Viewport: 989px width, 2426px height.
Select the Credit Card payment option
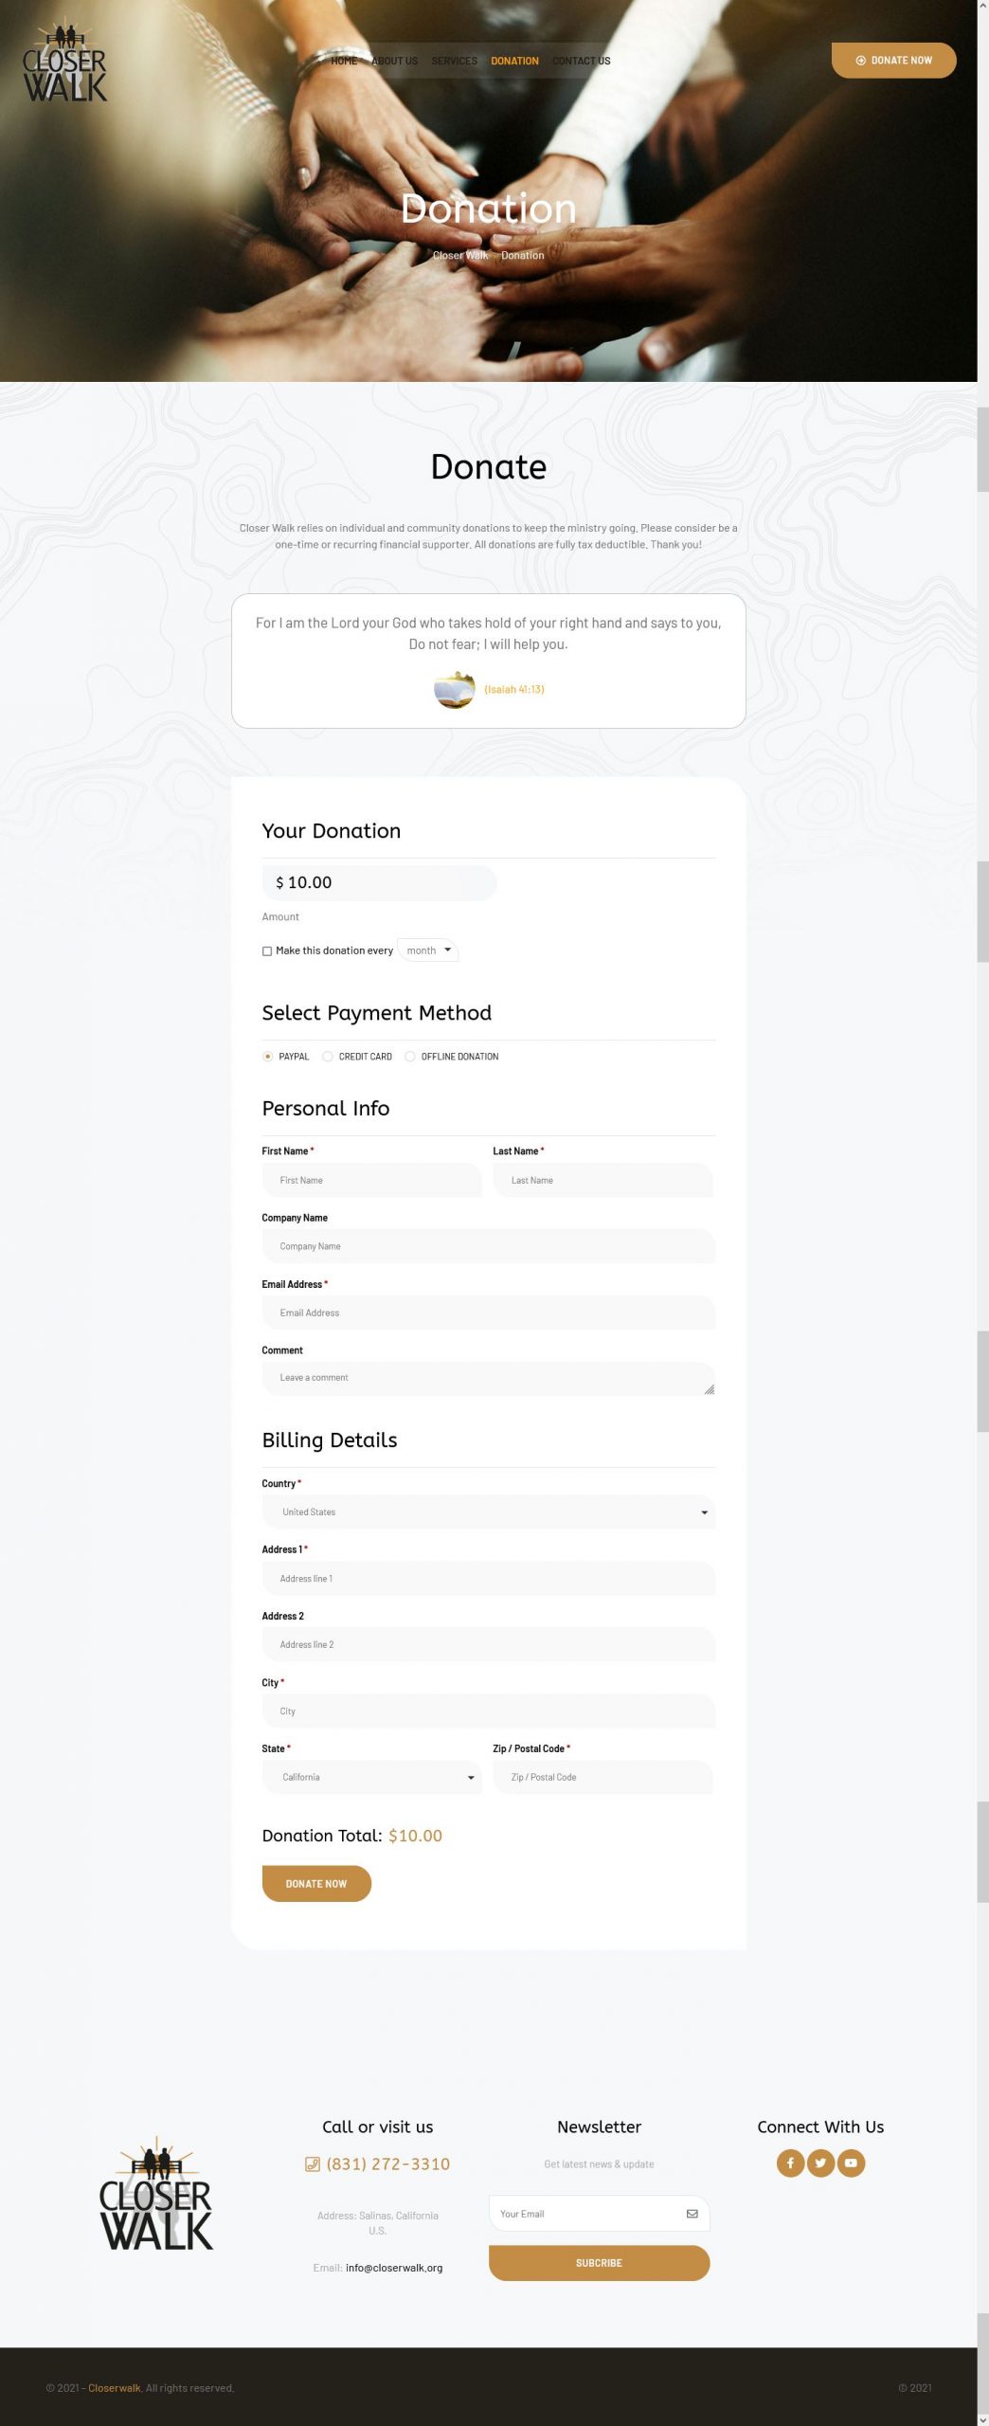pos(328,1057)
